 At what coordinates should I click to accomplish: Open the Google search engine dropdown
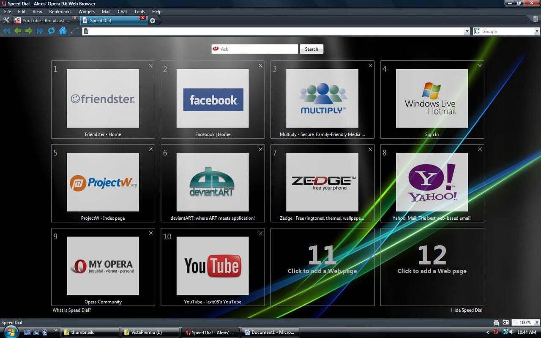click(537, 31)
